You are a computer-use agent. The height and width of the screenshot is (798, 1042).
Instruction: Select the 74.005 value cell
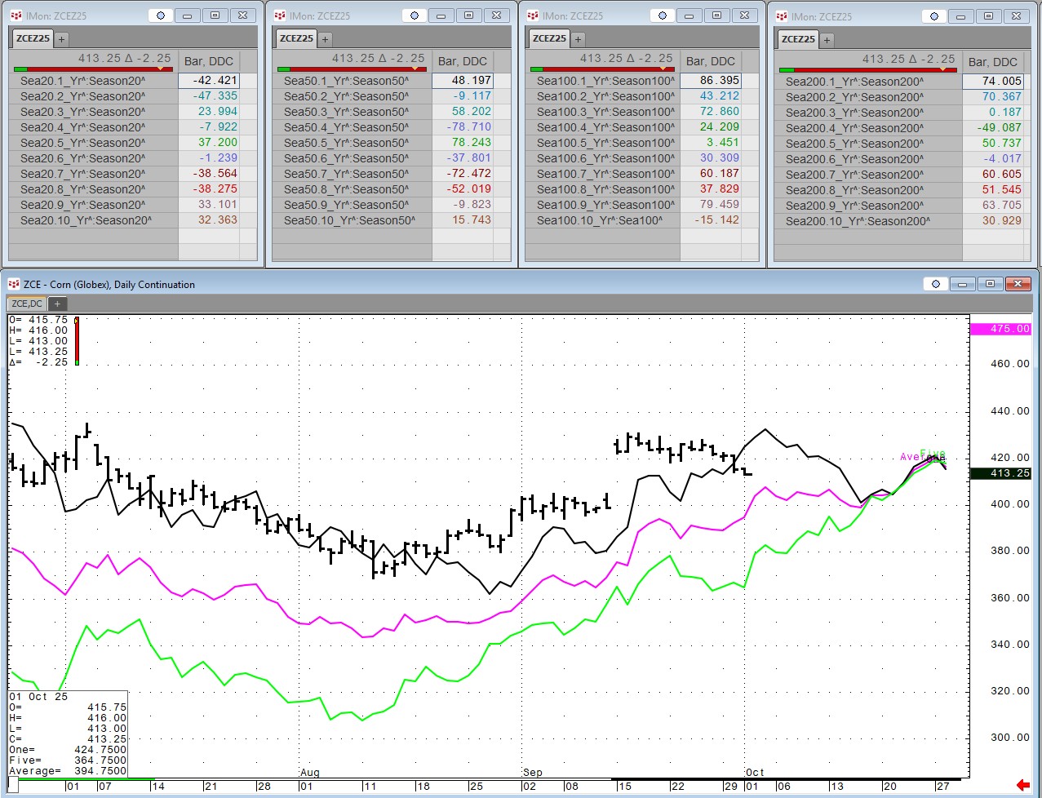pyautogui.click(x=992, y=82)
